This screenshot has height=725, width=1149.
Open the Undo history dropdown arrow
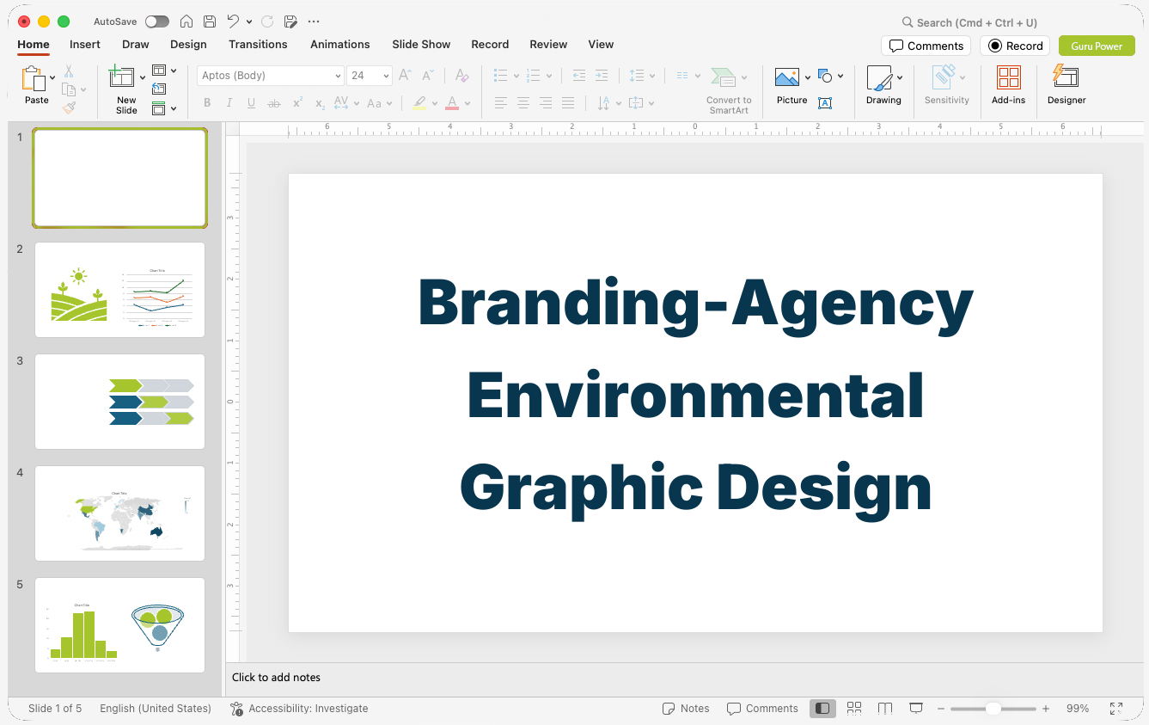tap(249, 22)
